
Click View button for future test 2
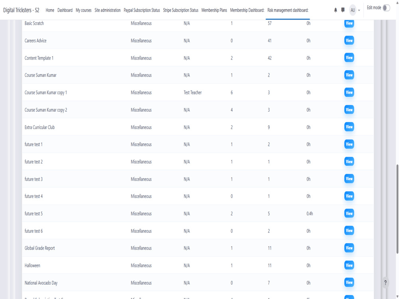(349, 161)
